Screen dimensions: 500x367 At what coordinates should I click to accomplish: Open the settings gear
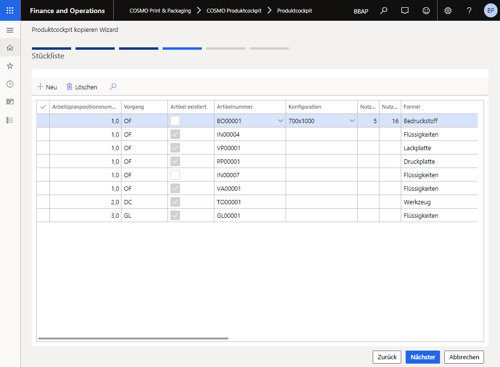click(x=448, y=11)
